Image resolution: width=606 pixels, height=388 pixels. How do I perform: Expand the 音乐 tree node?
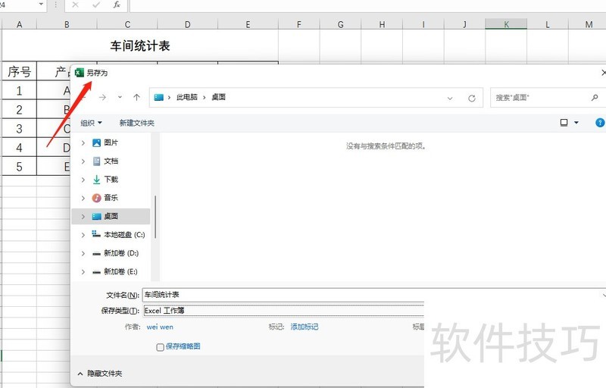83,199
